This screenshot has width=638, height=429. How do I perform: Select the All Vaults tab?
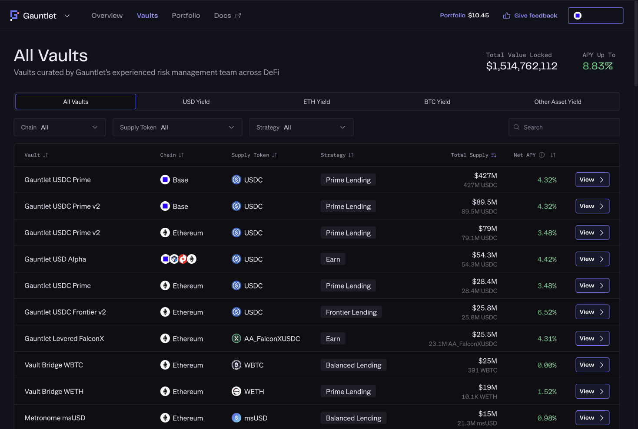(76, 102)
